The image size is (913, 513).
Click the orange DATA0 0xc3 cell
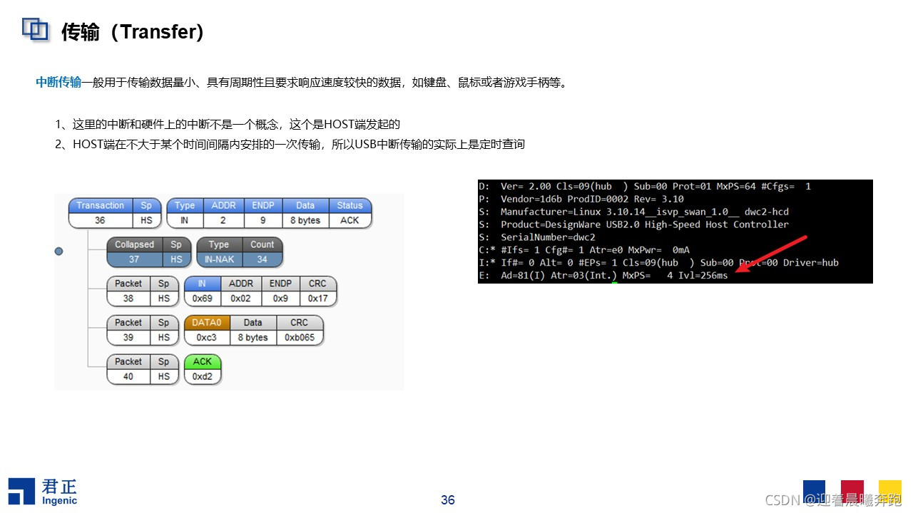coord(207,330)
